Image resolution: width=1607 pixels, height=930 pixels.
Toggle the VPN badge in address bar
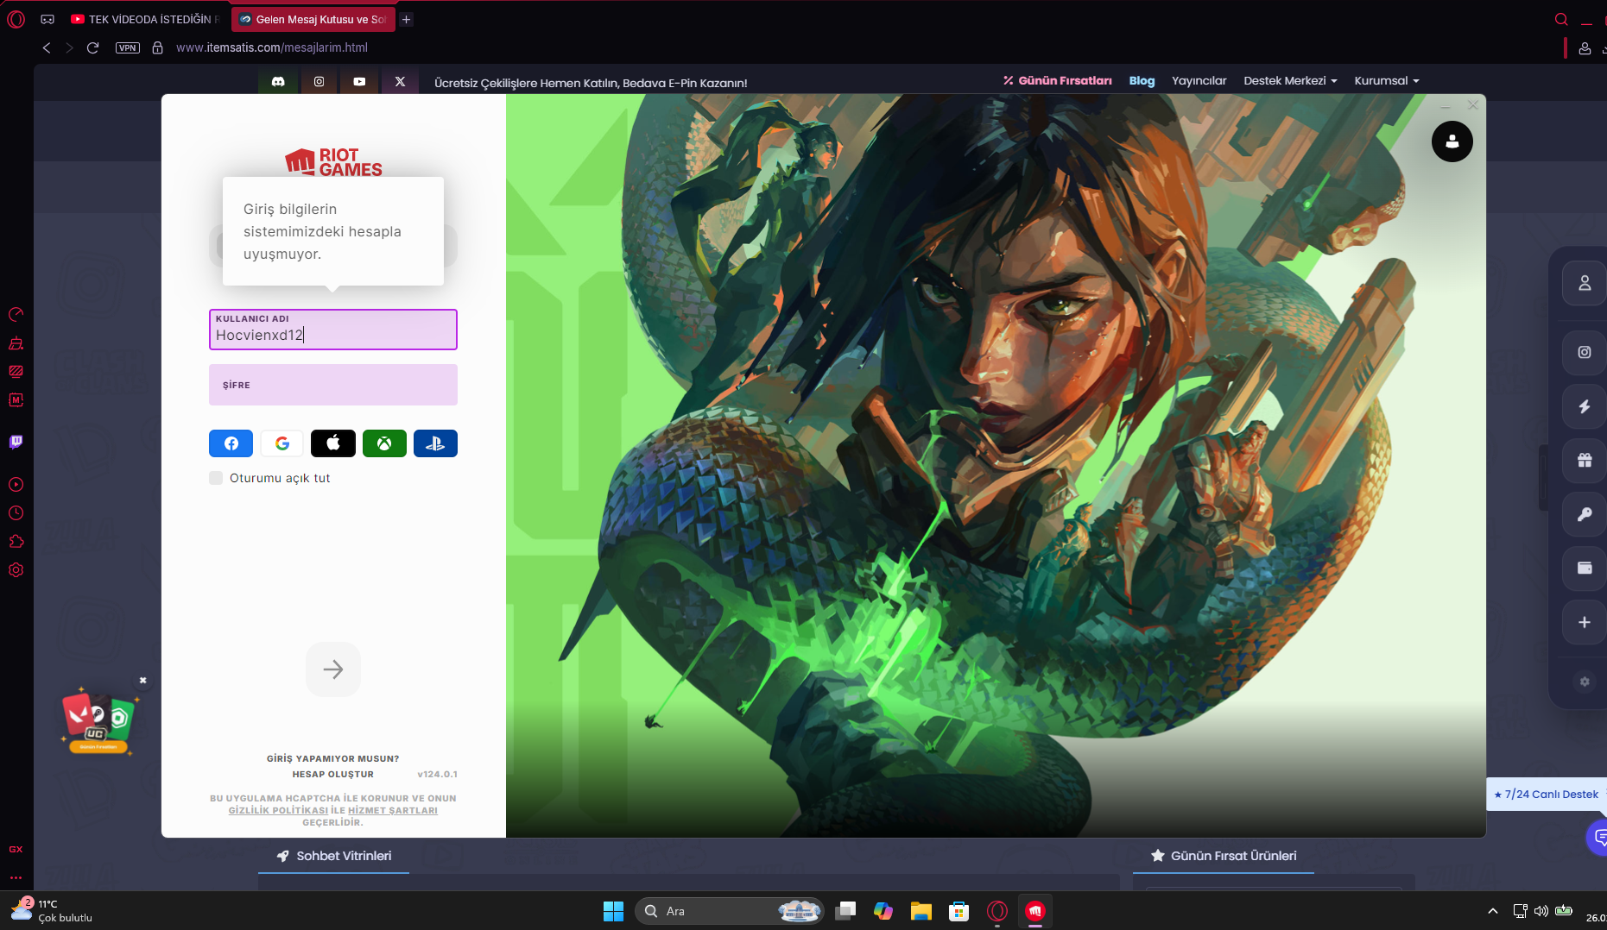click(x=127, y=47)
